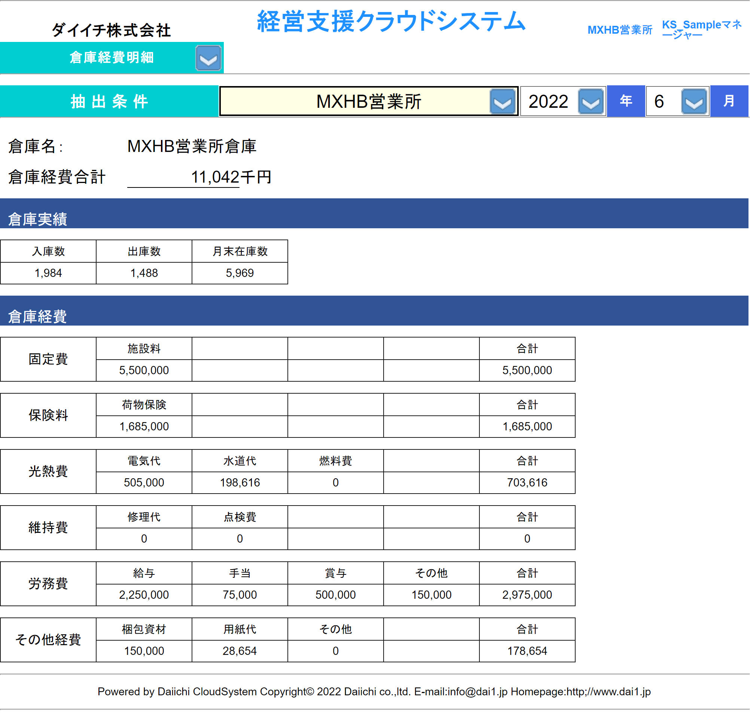Viewport: 750px width, 714px height.
Task: Click the 給与 value 2,250,000
Action: (x=144, y=595)
